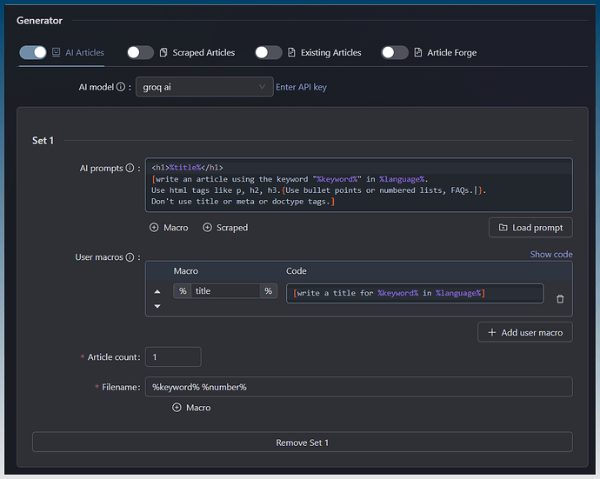Click Add user macro button
The image size is (600, 479).
coord(525,332)
